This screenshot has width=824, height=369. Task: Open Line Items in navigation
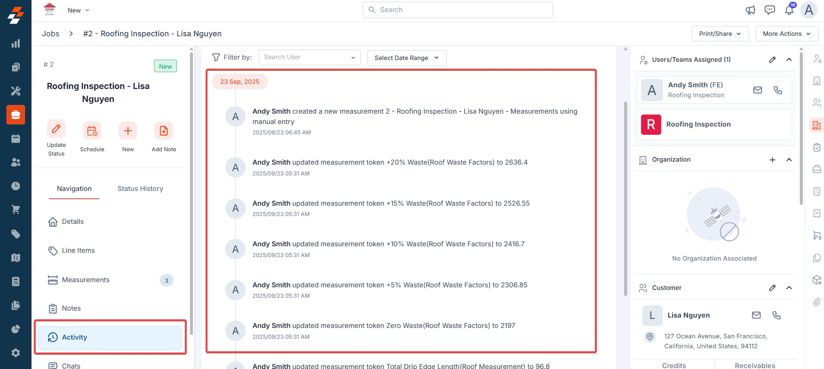110,251
